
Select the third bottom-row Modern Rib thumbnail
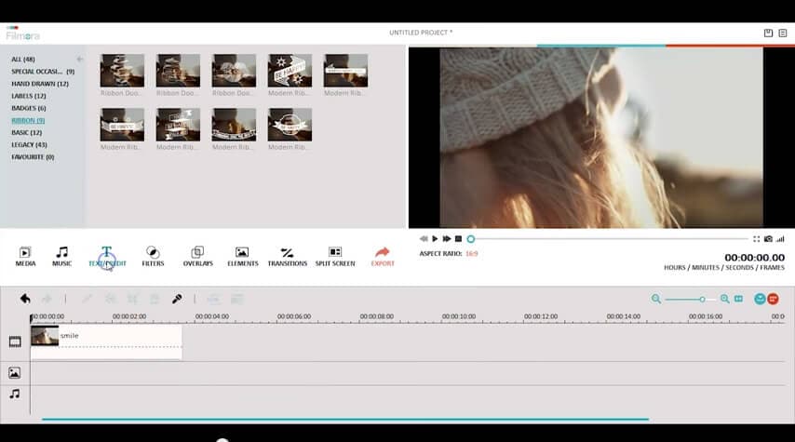234,125
